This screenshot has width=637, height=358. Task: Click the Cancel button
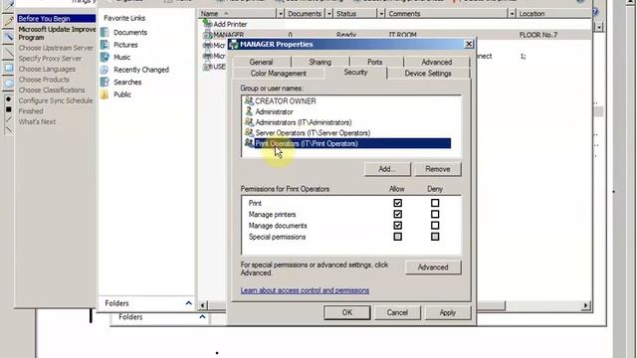click(397, 312)
